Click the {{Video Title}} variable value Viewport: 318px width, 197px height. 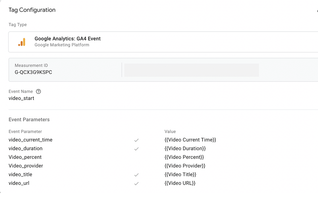tap(180, 174)
